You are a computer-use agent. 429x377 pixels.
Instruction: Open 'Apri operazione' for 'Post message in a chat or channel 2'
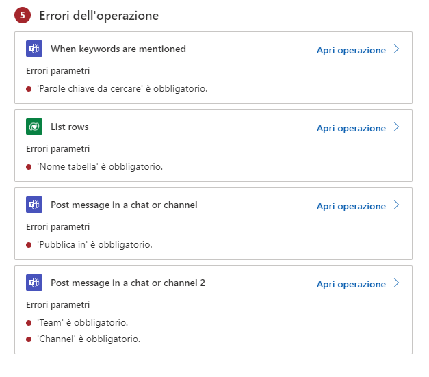351,284
